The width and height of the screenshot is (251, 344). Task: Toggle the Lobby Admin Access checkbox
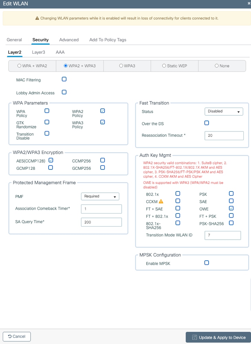point(64,92)
